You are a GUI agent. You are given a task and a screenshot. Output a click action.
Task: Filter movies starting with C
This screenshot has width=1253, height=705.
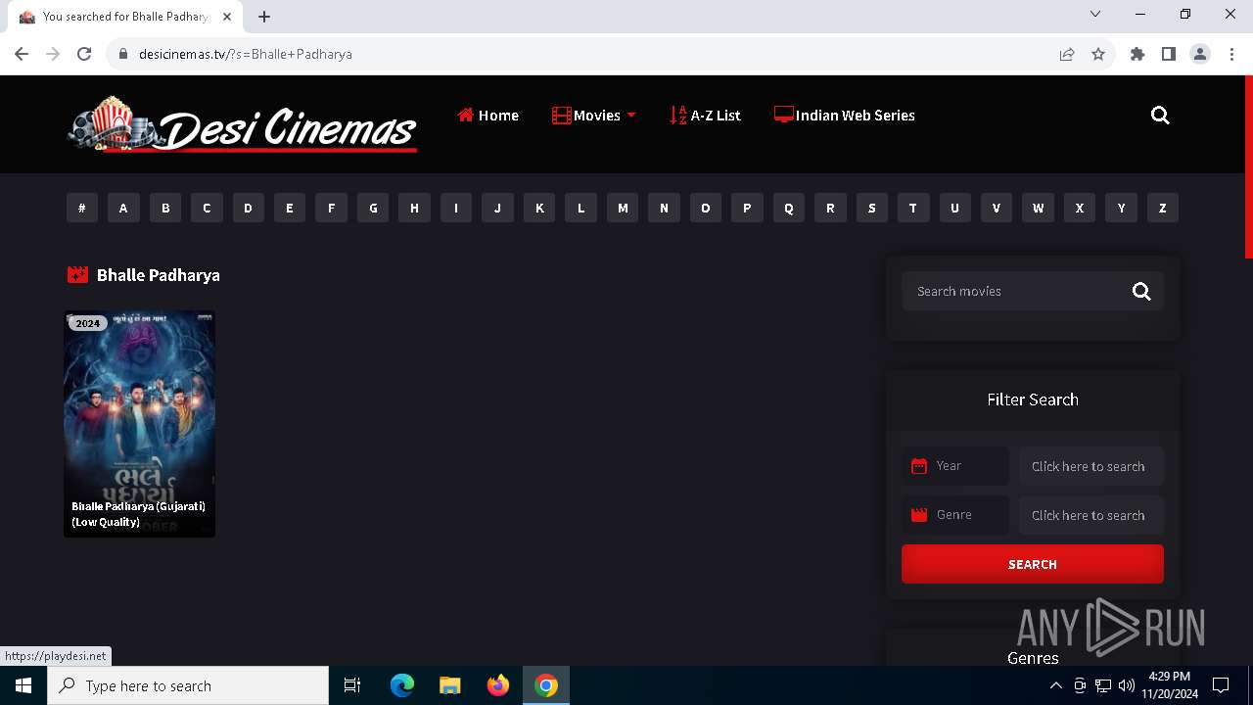(x=207, y=208)
